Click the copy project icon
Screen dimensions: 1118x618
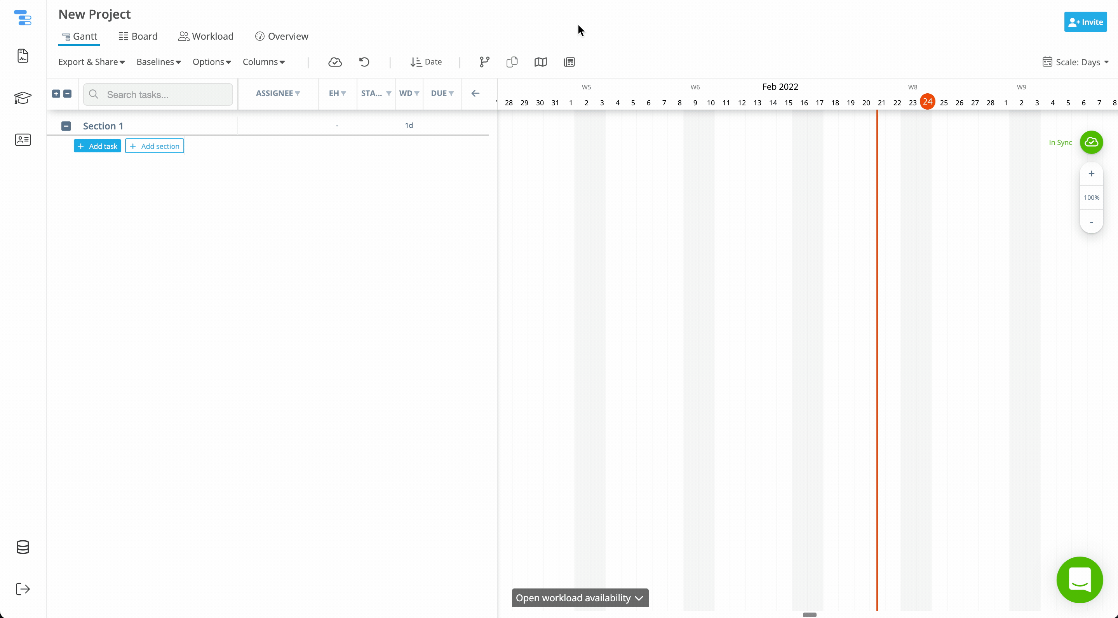[x=512, y=62]
